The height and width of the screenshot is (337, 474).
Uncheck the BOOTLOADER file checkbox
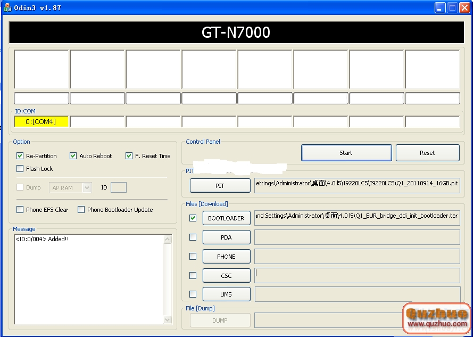coord(193,218)
